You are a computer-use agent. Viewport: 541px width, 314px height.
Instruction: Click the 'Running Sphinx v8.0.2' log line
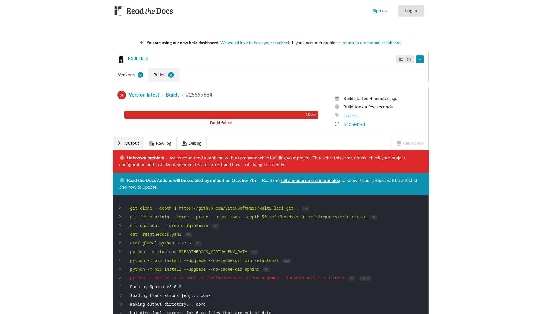click(156, 287)
